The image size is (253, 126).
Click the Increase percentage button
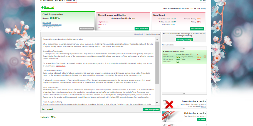pyautogui.click(x=184, y=40)
